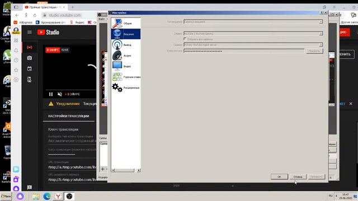This screenshot has width=358, height=201.
Task: Click the YouTube Studio logo
Action: [48, 32]
